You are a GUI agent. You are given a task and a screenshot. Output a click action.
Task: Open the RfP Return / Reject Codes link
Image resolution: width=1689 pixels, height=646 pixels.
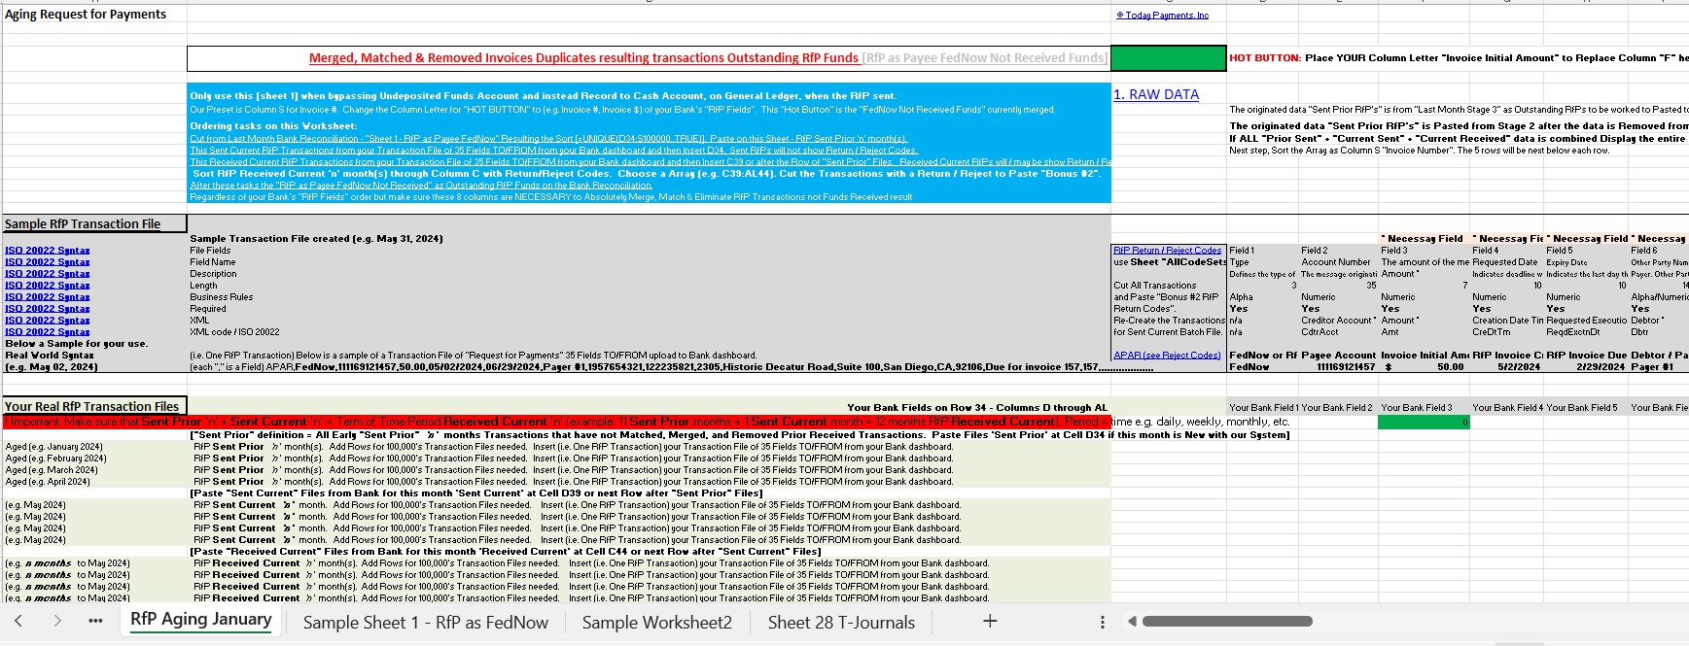click(x=1167, y=251)
